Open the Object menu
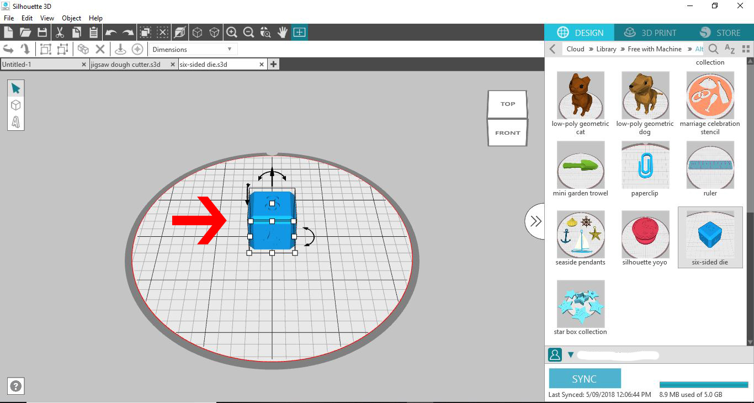 (x=72, y=18)
